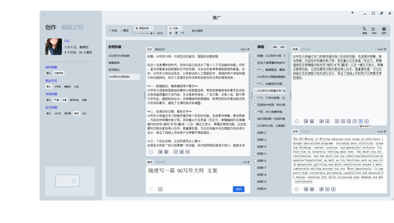Click the import/export icon next to search
Image resolution: width=394 pixels, height=223 pixels.
(374, 30)
